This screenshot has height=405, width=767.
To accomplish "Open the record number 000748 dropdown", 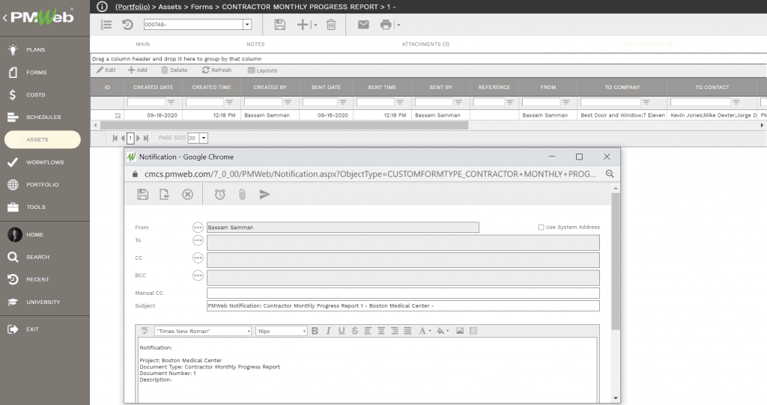I will pyautogui.click(x=247, y=25).
